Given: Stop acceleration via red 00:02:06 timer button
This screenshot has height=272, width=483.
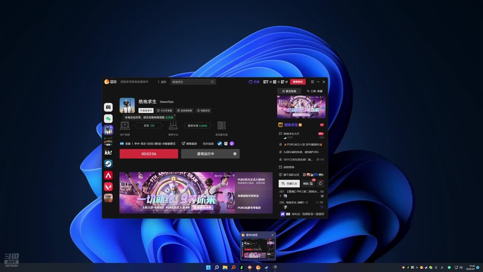Looking at the screenshot, I should [x=149, y=154].
